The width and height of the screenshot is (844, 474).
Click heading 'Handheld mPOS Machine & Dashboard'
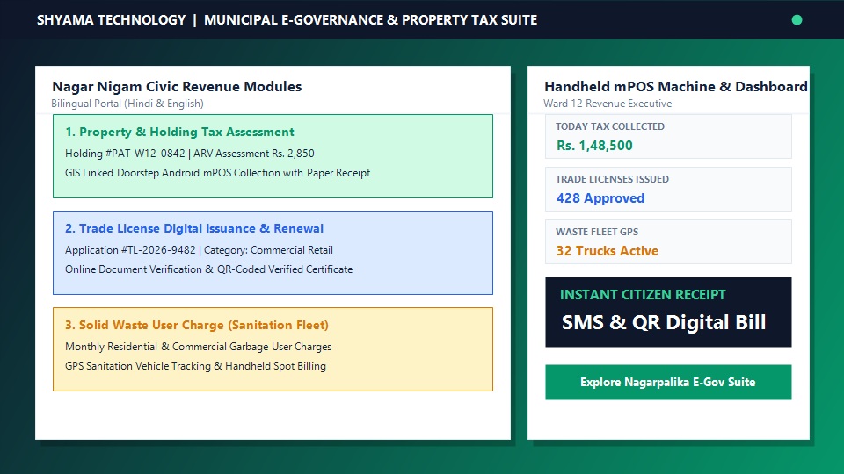pyautogui.click(x=675, y=87)
